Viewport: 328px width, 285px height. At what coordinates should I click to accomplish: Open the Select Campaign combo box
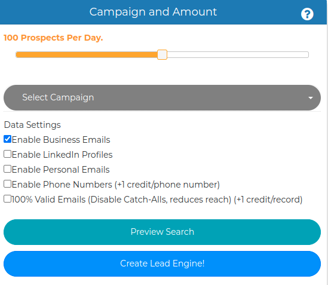(162, 97)
